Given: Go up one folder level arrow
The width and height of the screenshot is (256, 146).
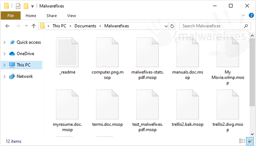Looking at the screenshot, I should click(x=34, y=26).
